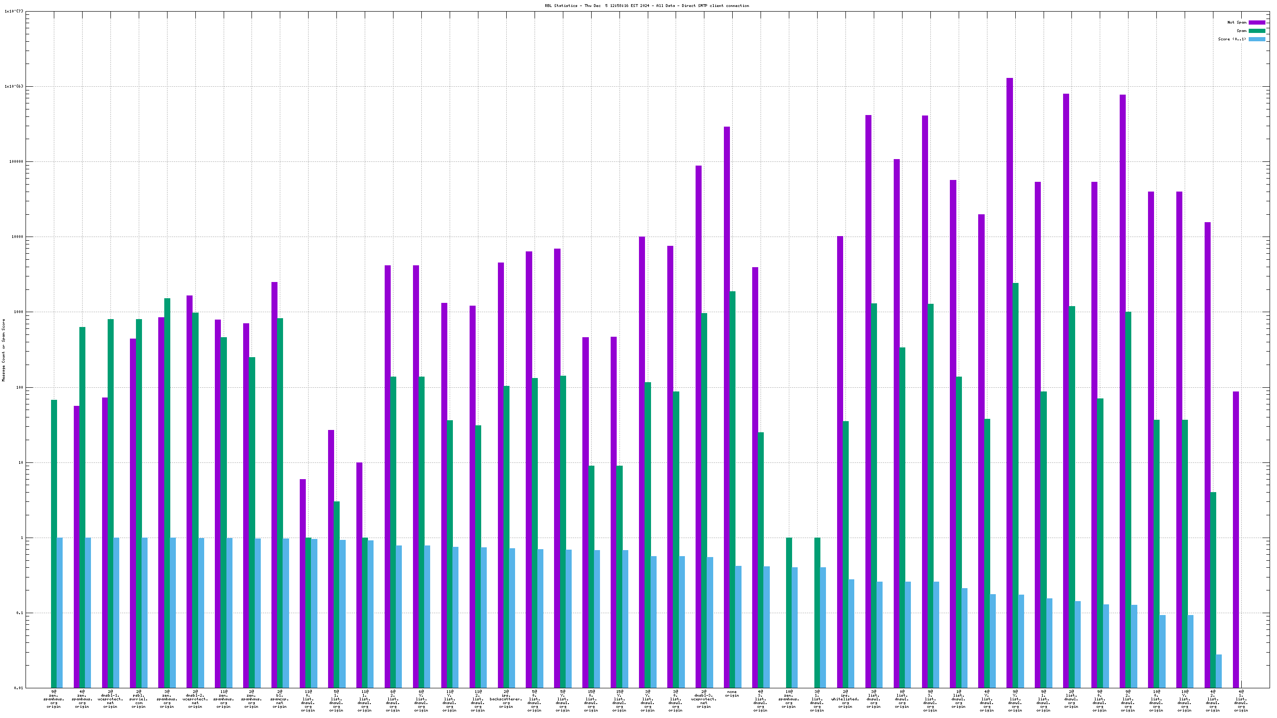Click the dnsbl-3.uceprotect.net x-axis label

[703, 699]
